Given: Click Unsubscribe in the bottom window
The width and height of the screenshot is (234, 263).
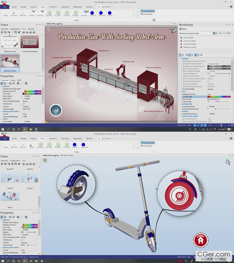Looking at the screenshot, I should tap(147, 146).
